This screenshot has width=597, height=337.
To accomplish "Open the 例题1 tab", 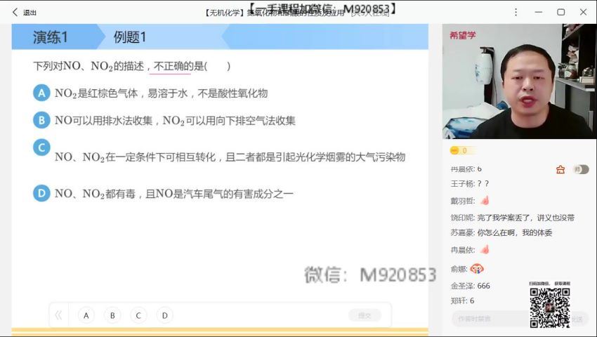I will click(x=130, y=37).
